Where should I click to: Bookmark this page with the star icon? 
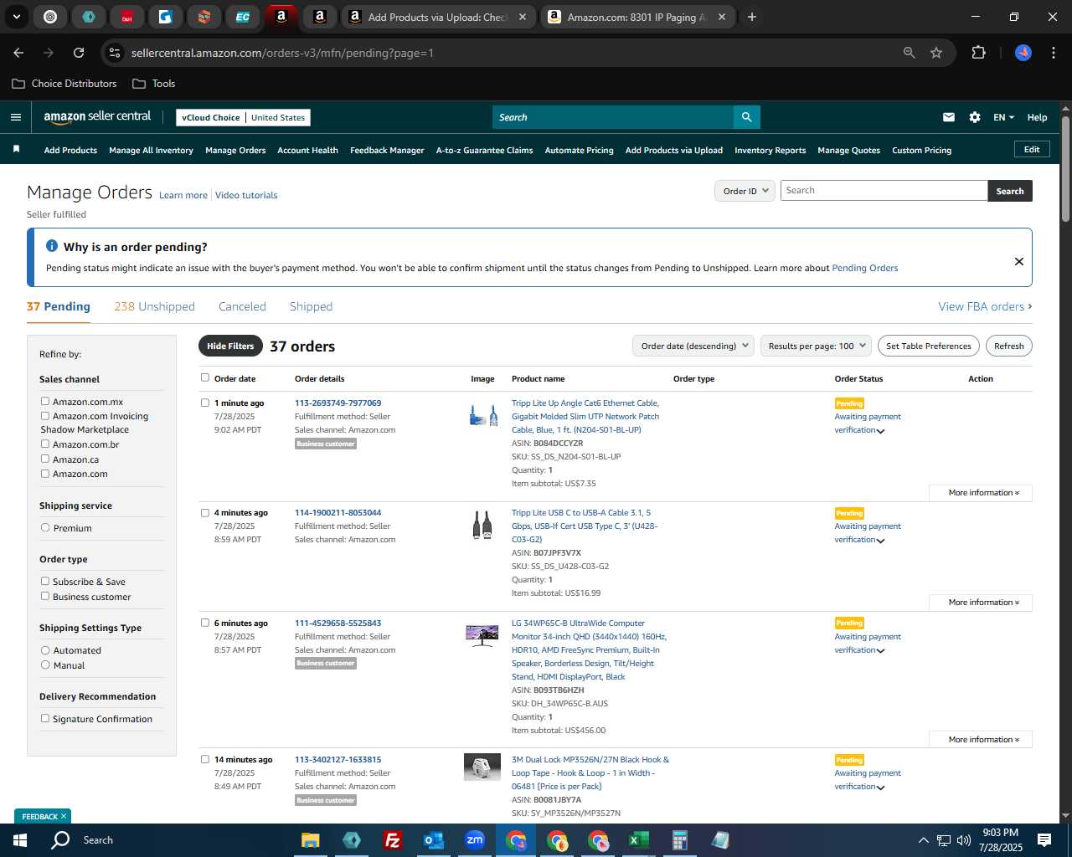point(936,53)
